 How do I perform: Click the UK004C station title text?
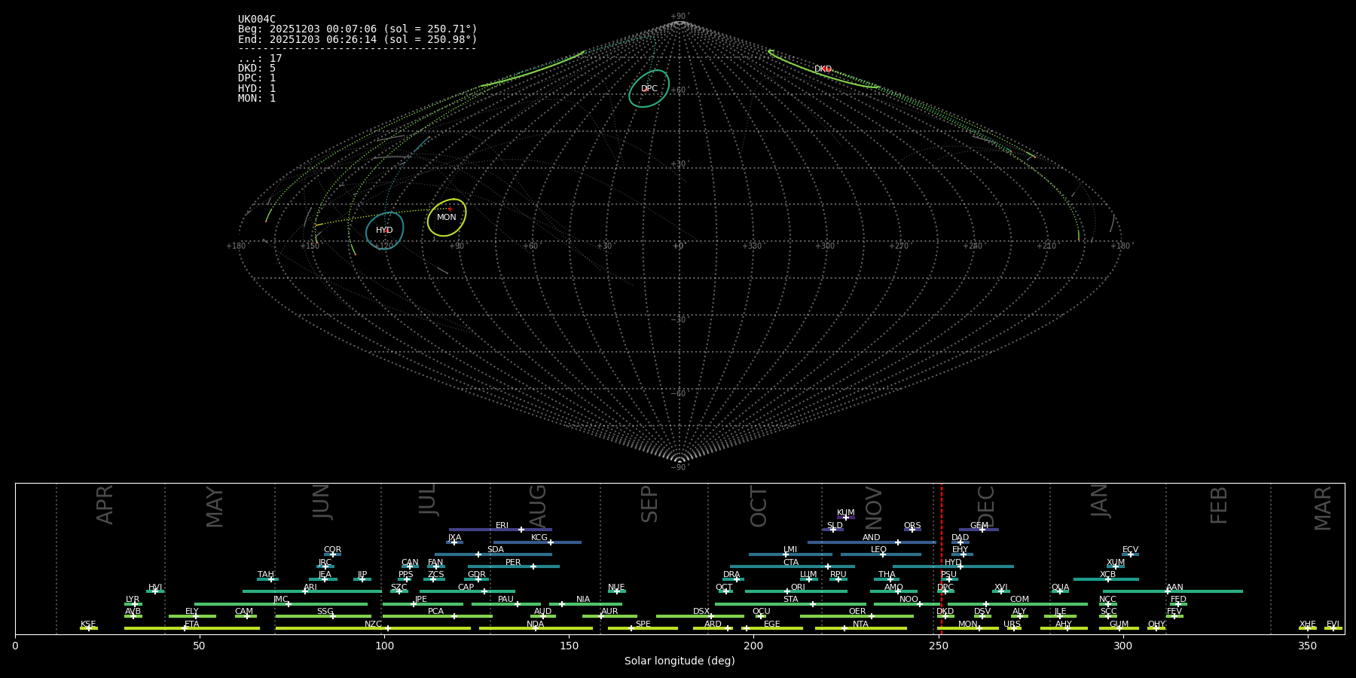pyautogui.click(x=257, y=20)
